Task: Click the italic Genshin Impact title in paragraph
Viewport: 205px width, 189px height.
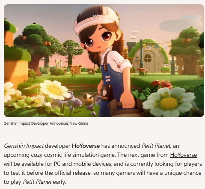Action: click(x=24, y=146)
